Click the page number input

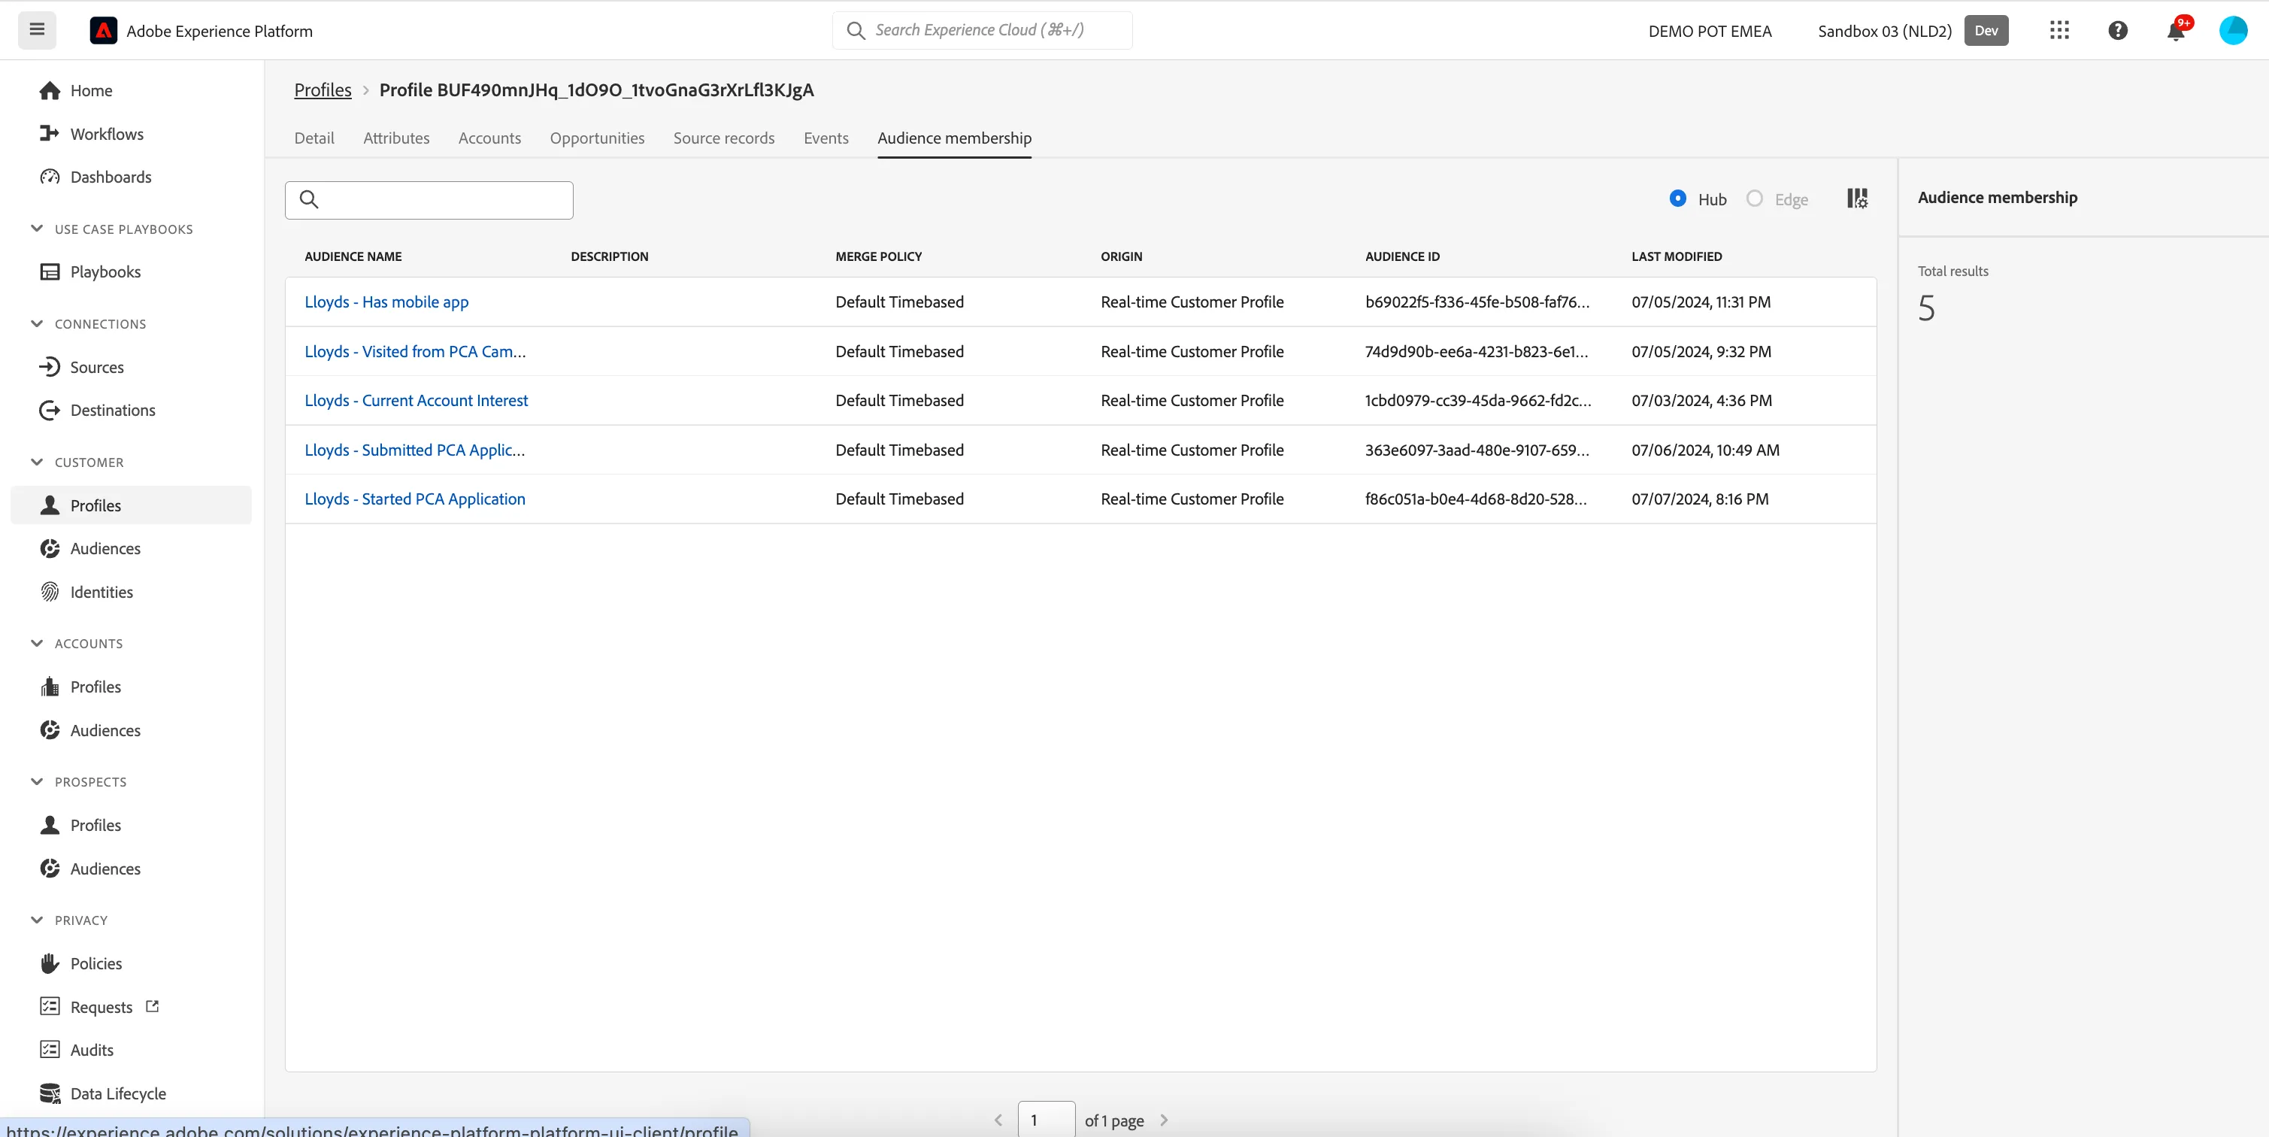(1047, 1120)
